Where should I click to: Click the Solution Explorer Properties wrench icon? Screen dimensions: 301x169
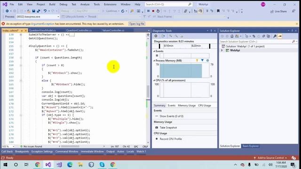(x=275, y=36)
